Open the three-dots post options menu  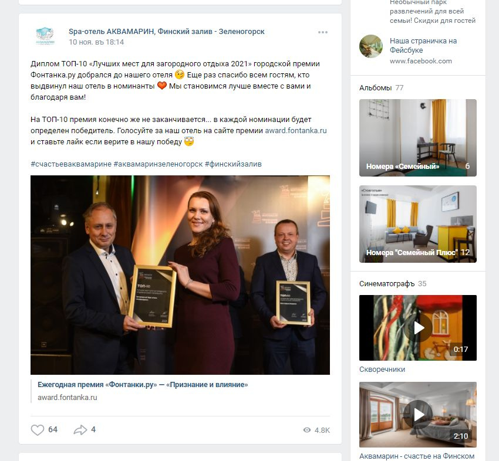pyautogui.click(x=323, y=32)
